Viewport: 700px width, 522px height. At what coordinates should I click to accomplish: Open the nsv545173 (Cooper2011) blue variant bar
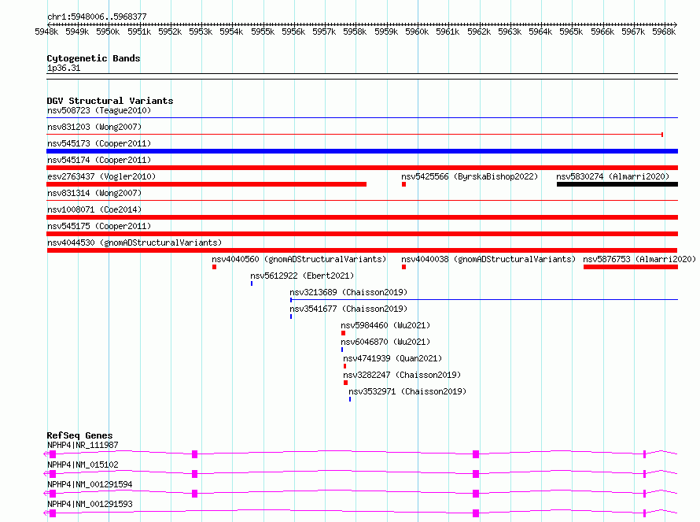tap(362, 151)
